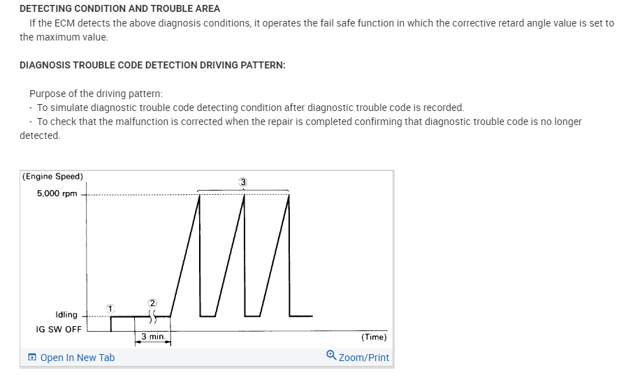Screen dimensions: 633x382
Task: Open the diagram via Open In New Tab link
Action: click(x=77, y=358)
